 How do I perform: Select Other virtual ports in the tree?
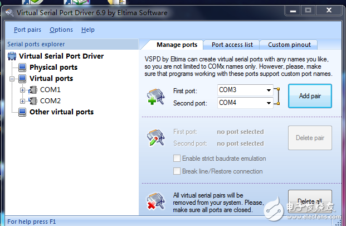point(61,112)
